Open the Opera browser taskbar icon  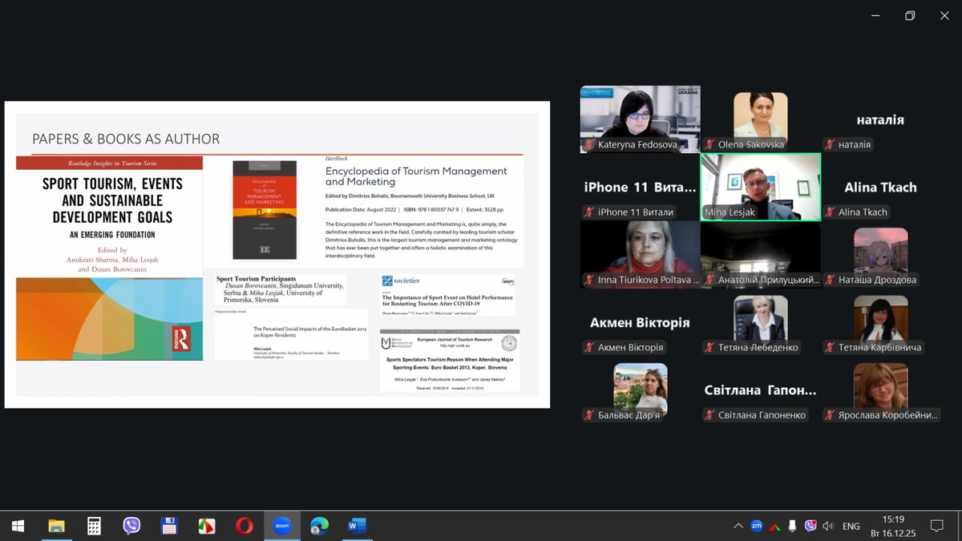pos(245,526)
